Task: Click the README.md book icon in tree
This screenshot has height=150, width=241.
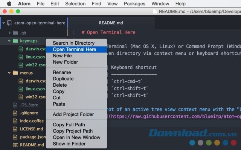Action: [x=15, y=144]
